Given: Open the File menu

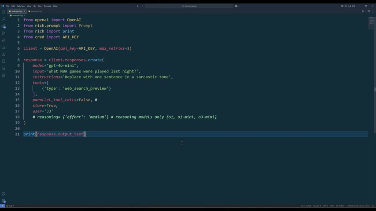Looking at the screenshot, I should [7, 6].
